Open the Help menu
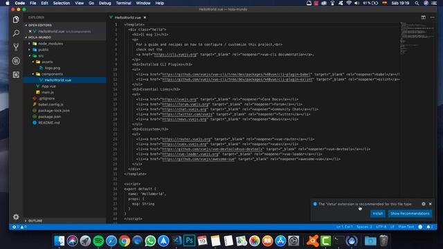 (x=160, y=3)
